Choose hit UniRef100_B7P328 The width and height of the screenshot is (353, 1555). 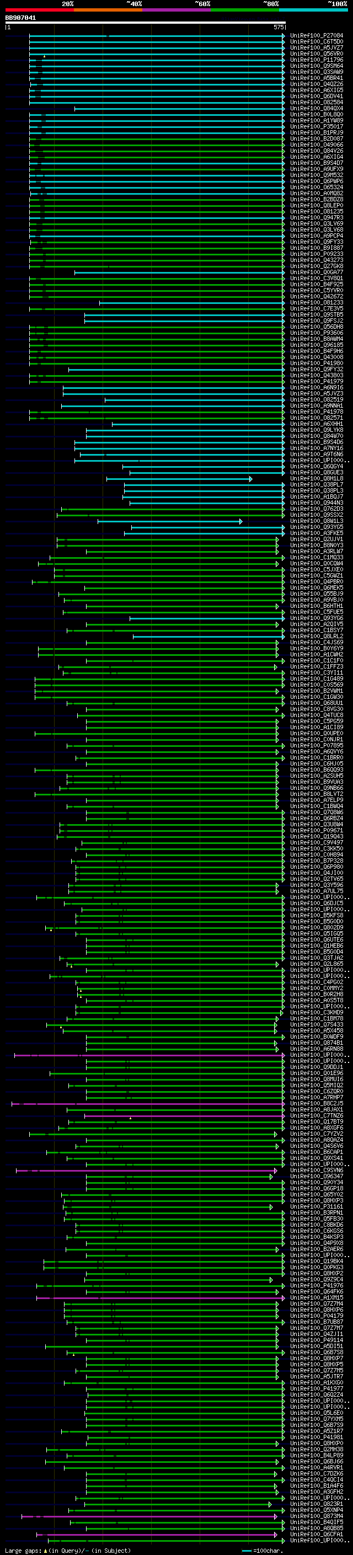(x=317, y=861)
